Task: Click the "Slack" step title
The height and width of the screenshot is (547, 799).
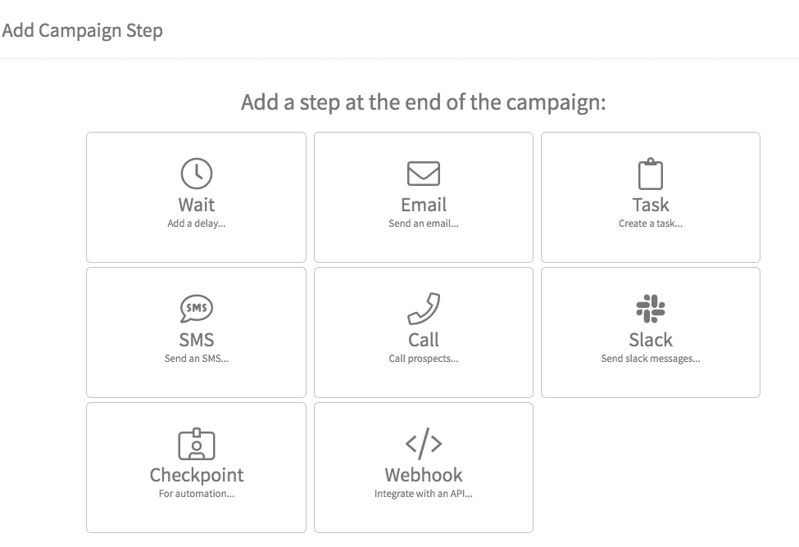Action: click(650, 340)
